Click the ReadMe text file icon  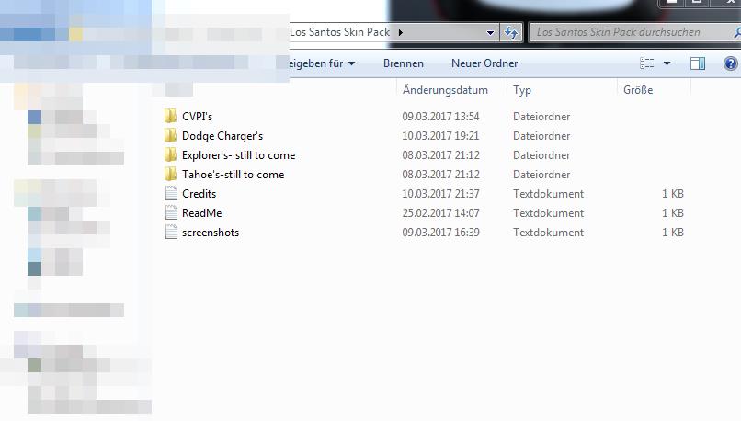click(x=171, y=213)
